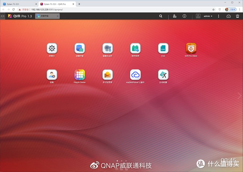Expand the admin user dropdown

(208, 16)
